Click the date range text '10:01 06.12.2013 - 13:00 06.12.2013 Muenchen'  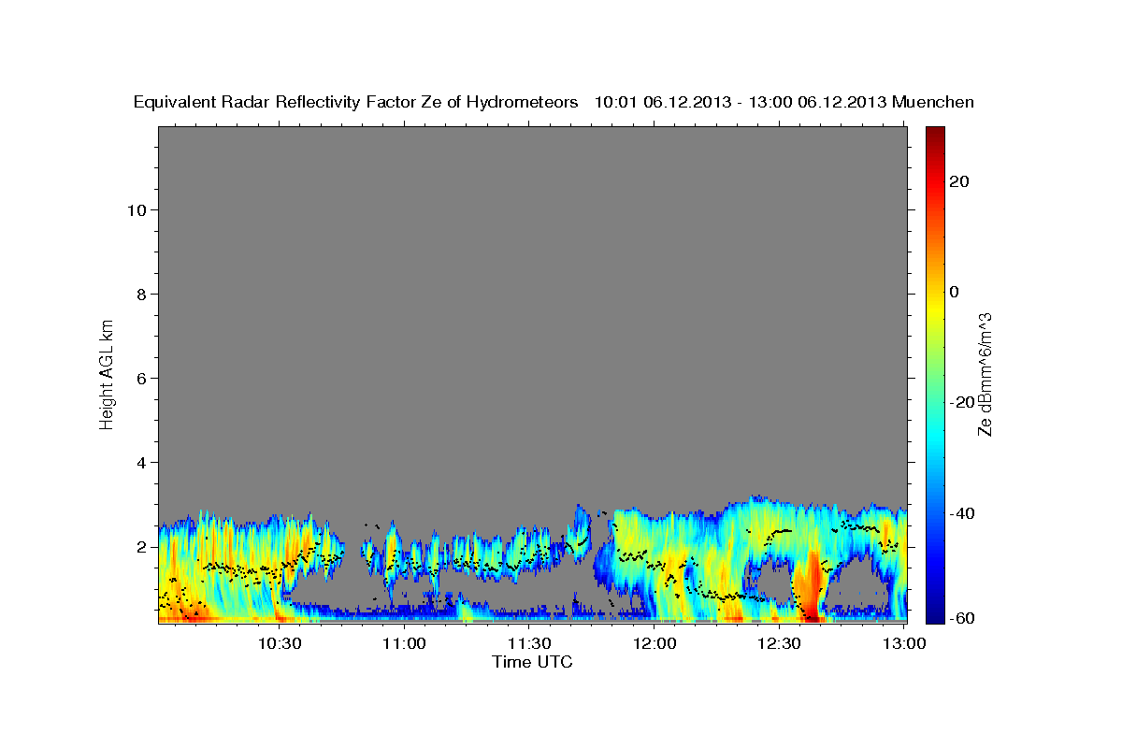785,102
